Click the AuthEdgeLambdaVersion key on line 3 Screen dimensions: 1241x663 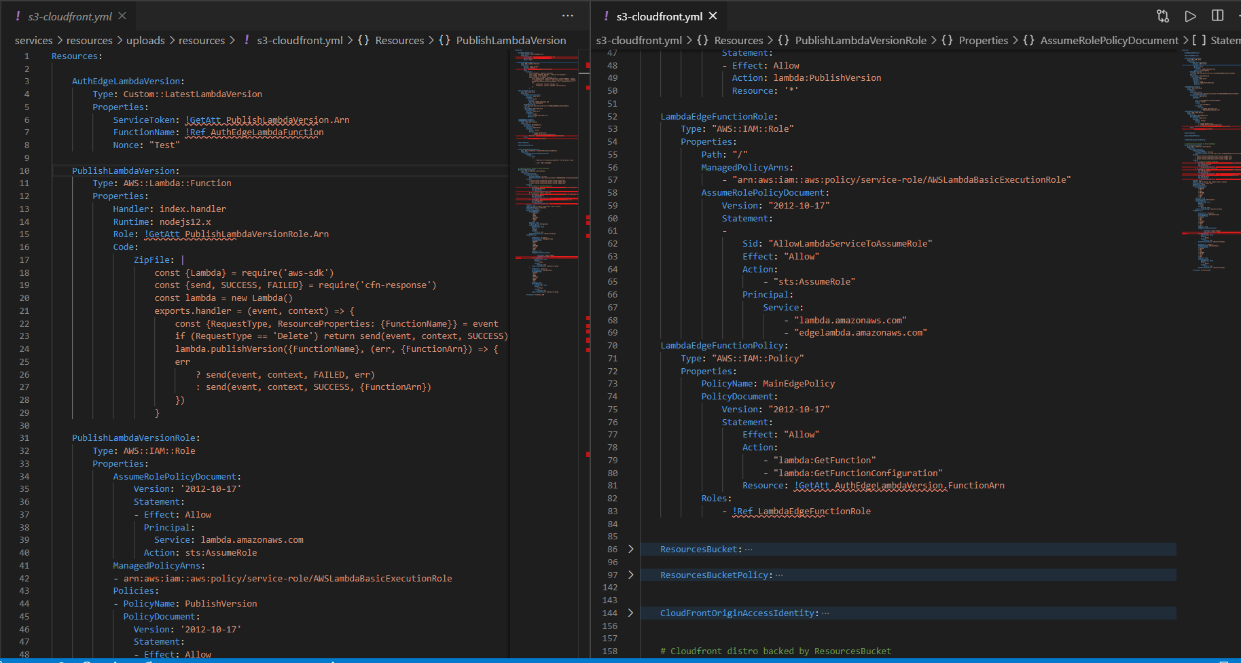pos(126,82)
